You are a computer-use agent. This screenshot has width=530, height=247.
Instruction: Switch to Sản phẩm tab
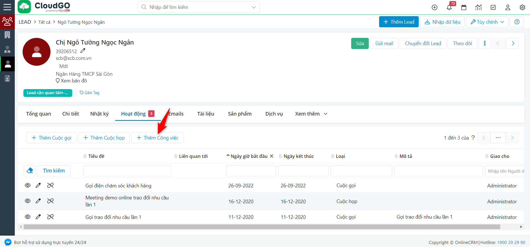click(240, 114)
